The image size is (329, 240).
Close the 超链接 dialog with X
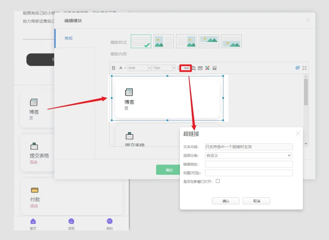coord(298,134)
